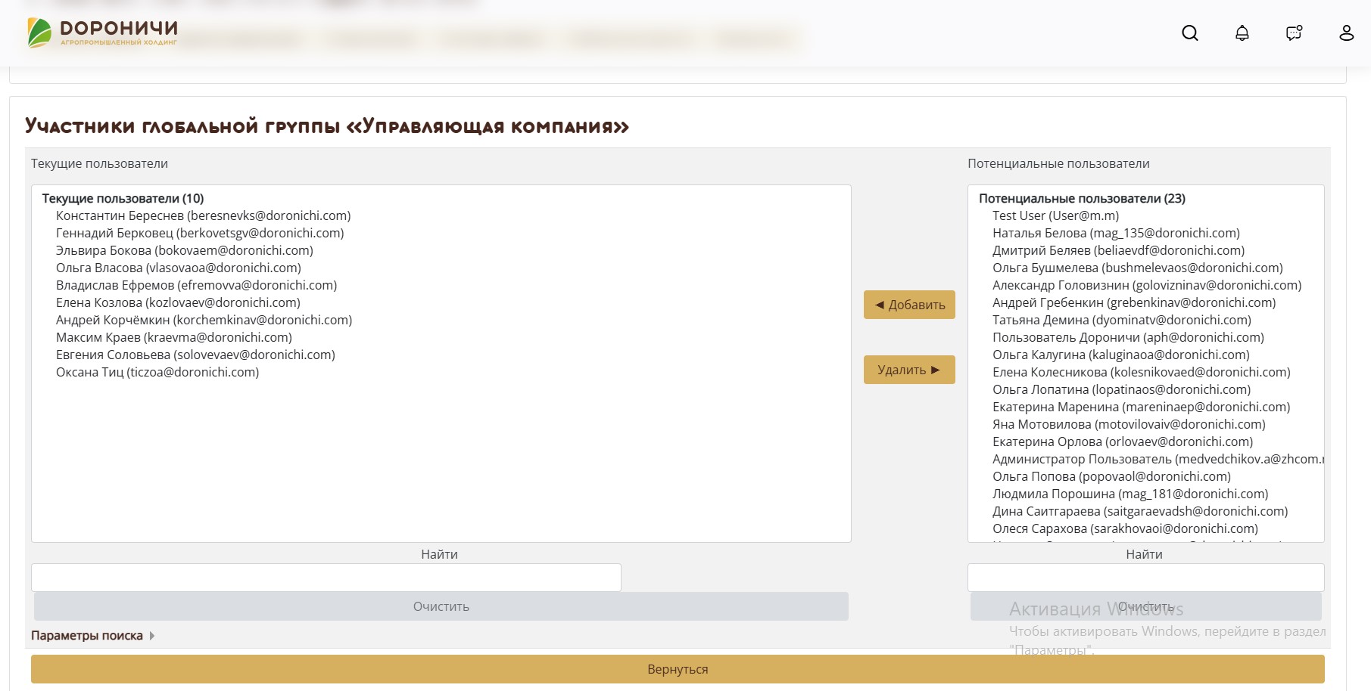This screenshot has height=691, width=1371.
Task: Click the Удалить button
Action: (x=909, y=370)
